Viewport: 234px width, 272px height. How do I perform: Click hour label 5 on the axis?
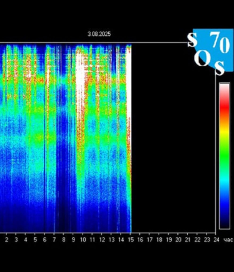pos(35,240)
